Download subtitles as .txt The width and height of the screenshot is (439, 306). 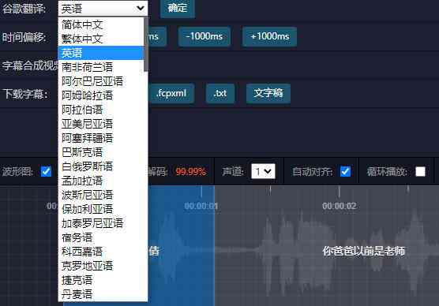[220, 93]
